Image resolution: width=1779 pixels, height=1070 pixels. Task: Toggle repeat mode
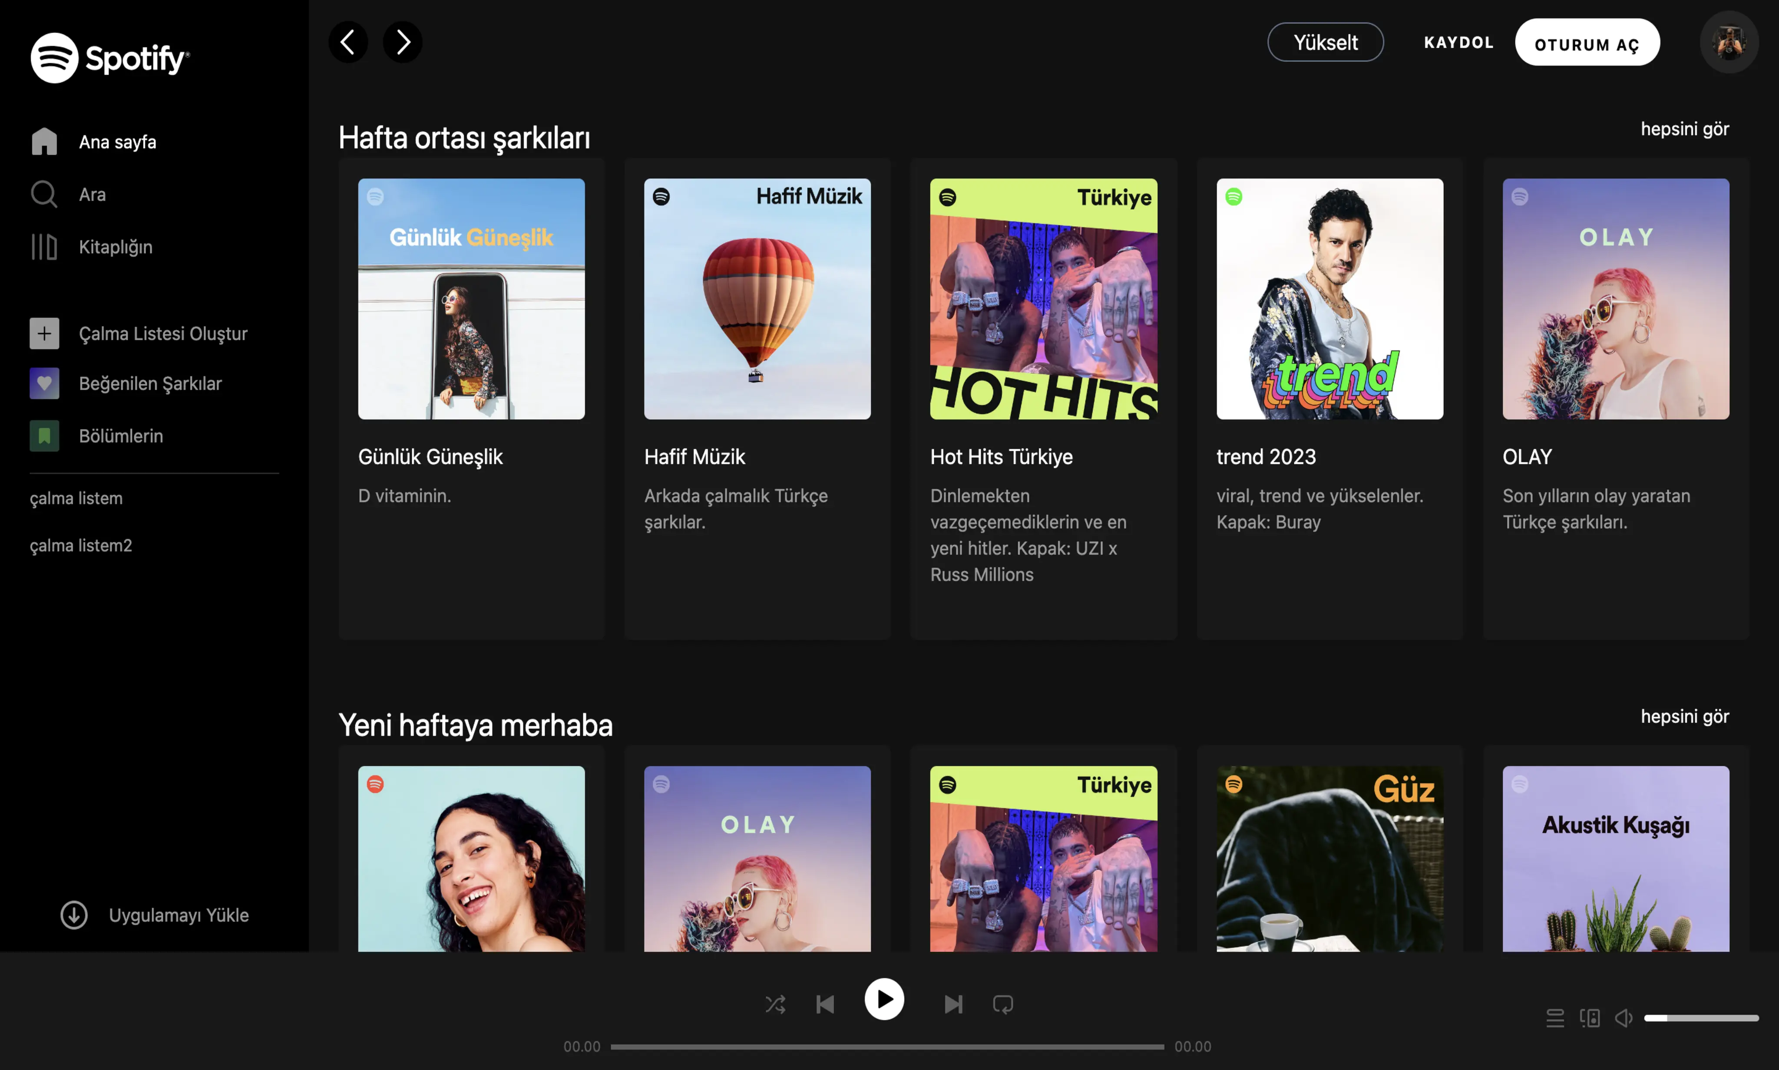[x=1002, y=1004]
